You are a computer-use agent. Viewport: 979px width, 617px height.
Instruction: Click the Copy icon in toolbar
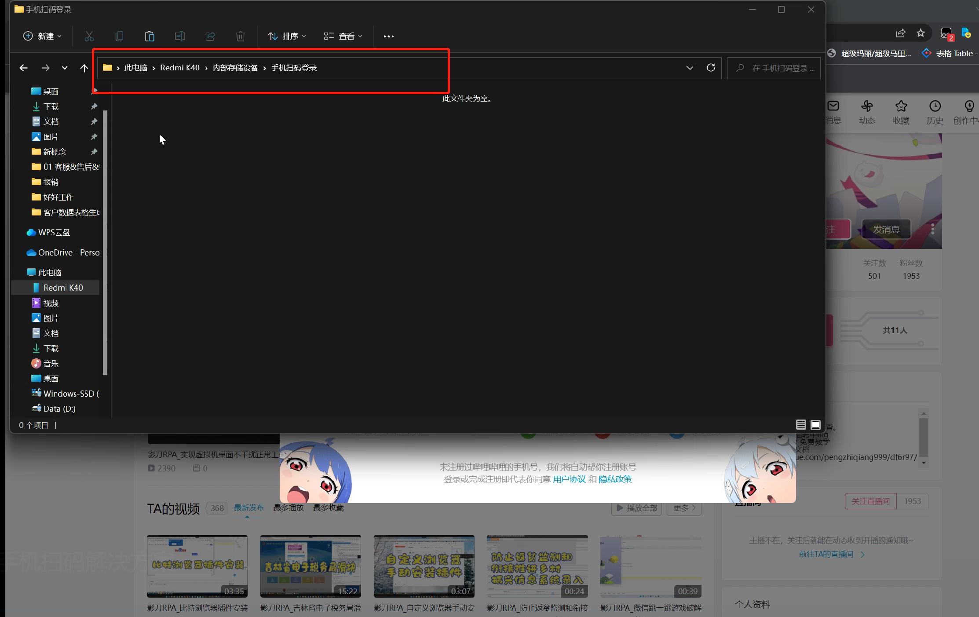pos(119,36)
